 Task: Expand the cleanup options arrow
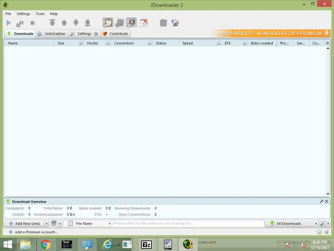point(60,224)
